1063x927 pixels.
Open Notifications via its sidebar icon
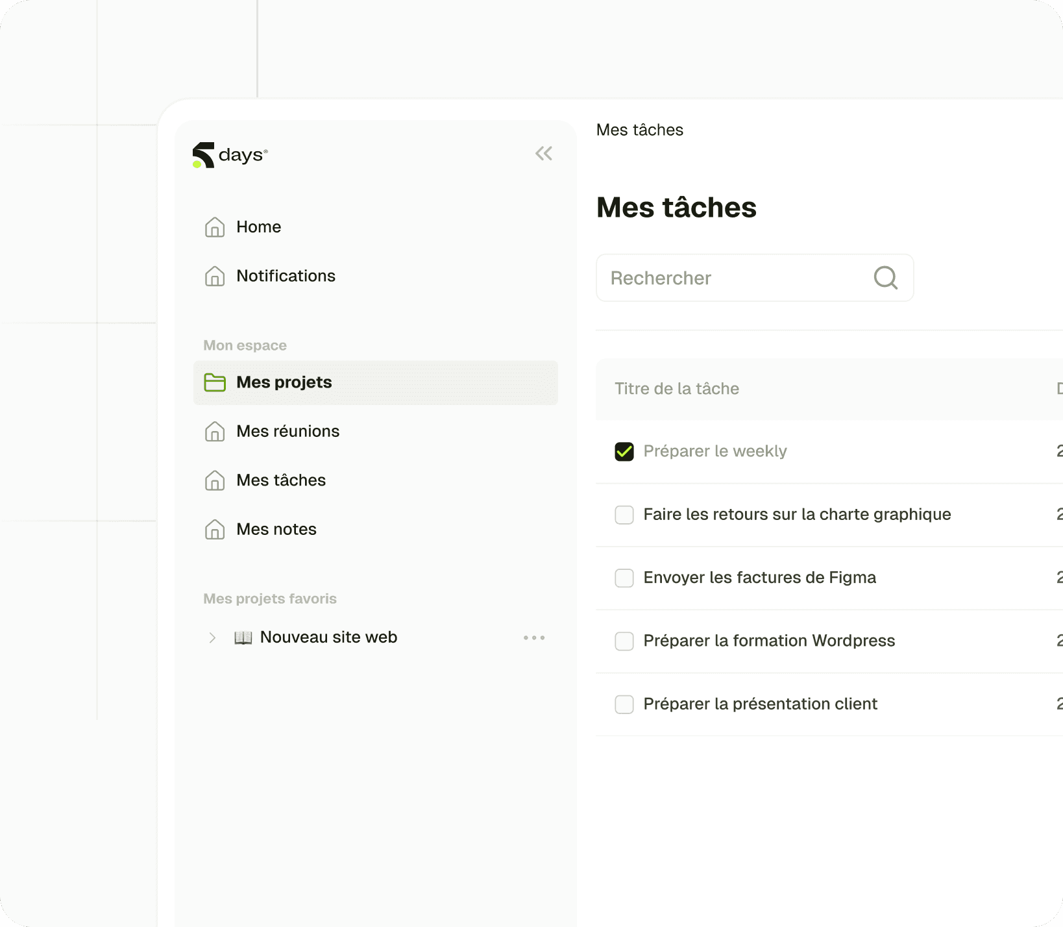[215, 276]
